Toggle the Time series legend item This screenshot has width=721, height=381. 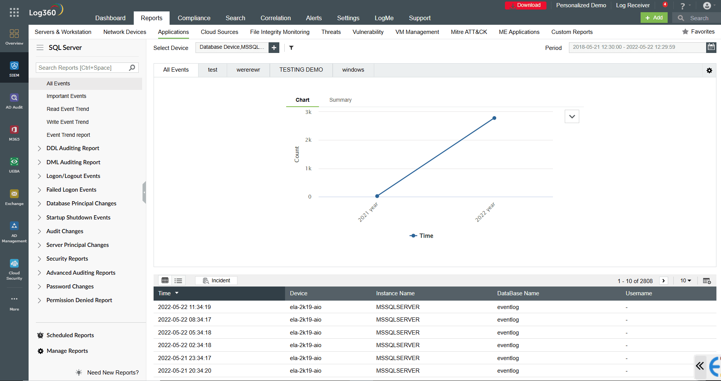[421, 236]
